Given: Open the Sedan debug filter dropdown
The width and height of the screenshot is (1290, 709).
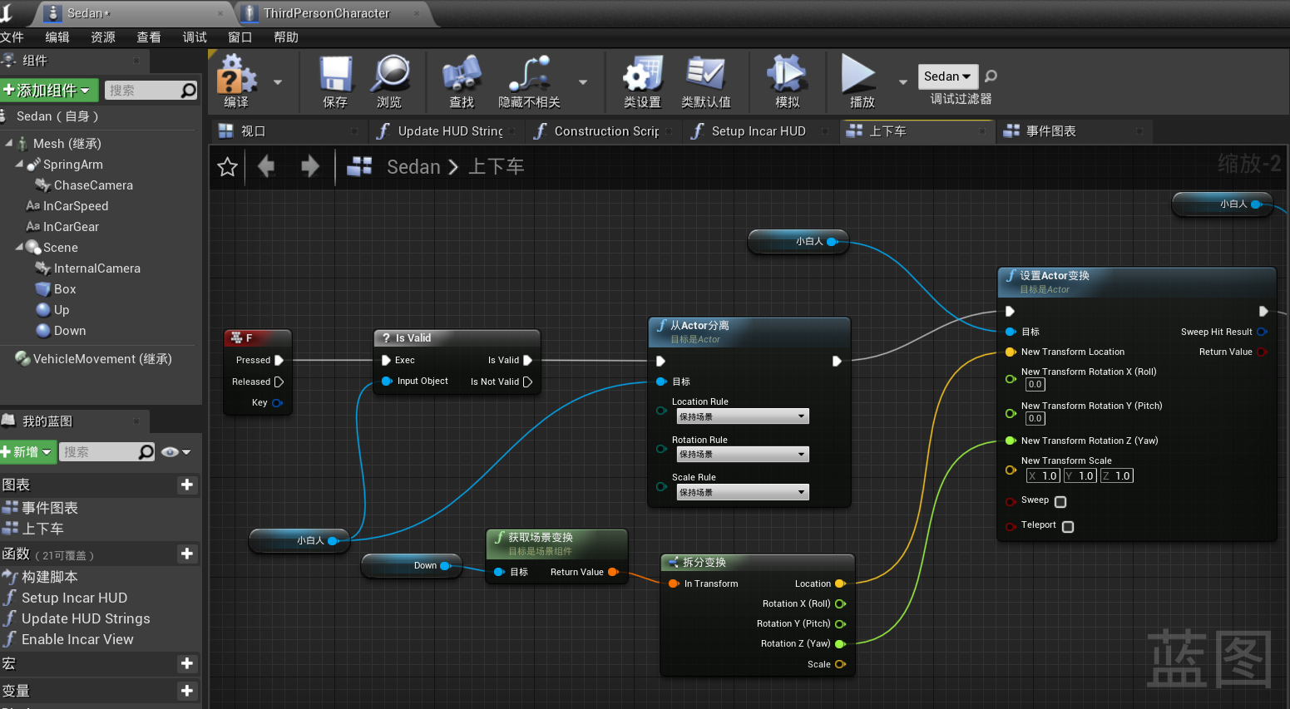Looking at the screenshot, I should click(x=947, y=76).
